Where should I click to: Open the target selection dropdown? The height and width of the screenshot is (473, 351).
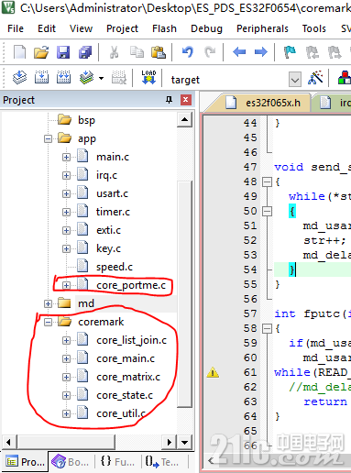click(295, 80)
